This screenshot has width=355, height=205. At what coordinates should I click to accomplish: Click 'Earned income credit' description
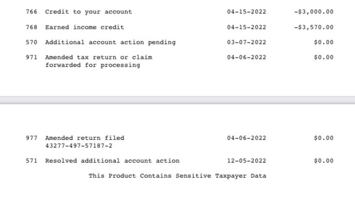point(85,27)
